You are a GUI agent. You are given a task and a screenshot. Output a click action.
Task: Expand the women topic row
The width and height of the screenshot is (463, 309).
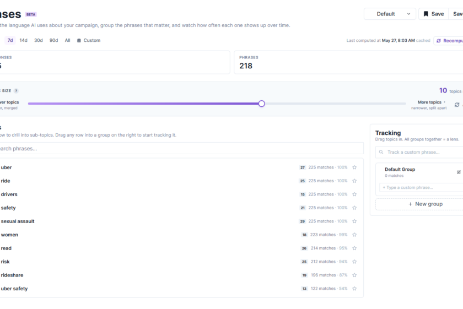click(181, 235)
